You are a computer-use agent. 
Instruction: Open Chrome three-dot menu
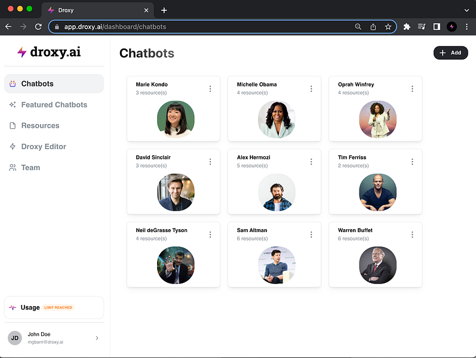pyautogui.click(x=466, y=27)
